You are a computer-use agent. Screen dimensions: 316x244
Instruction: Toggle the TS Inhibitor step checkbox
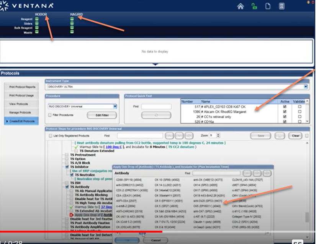(67, 167)
